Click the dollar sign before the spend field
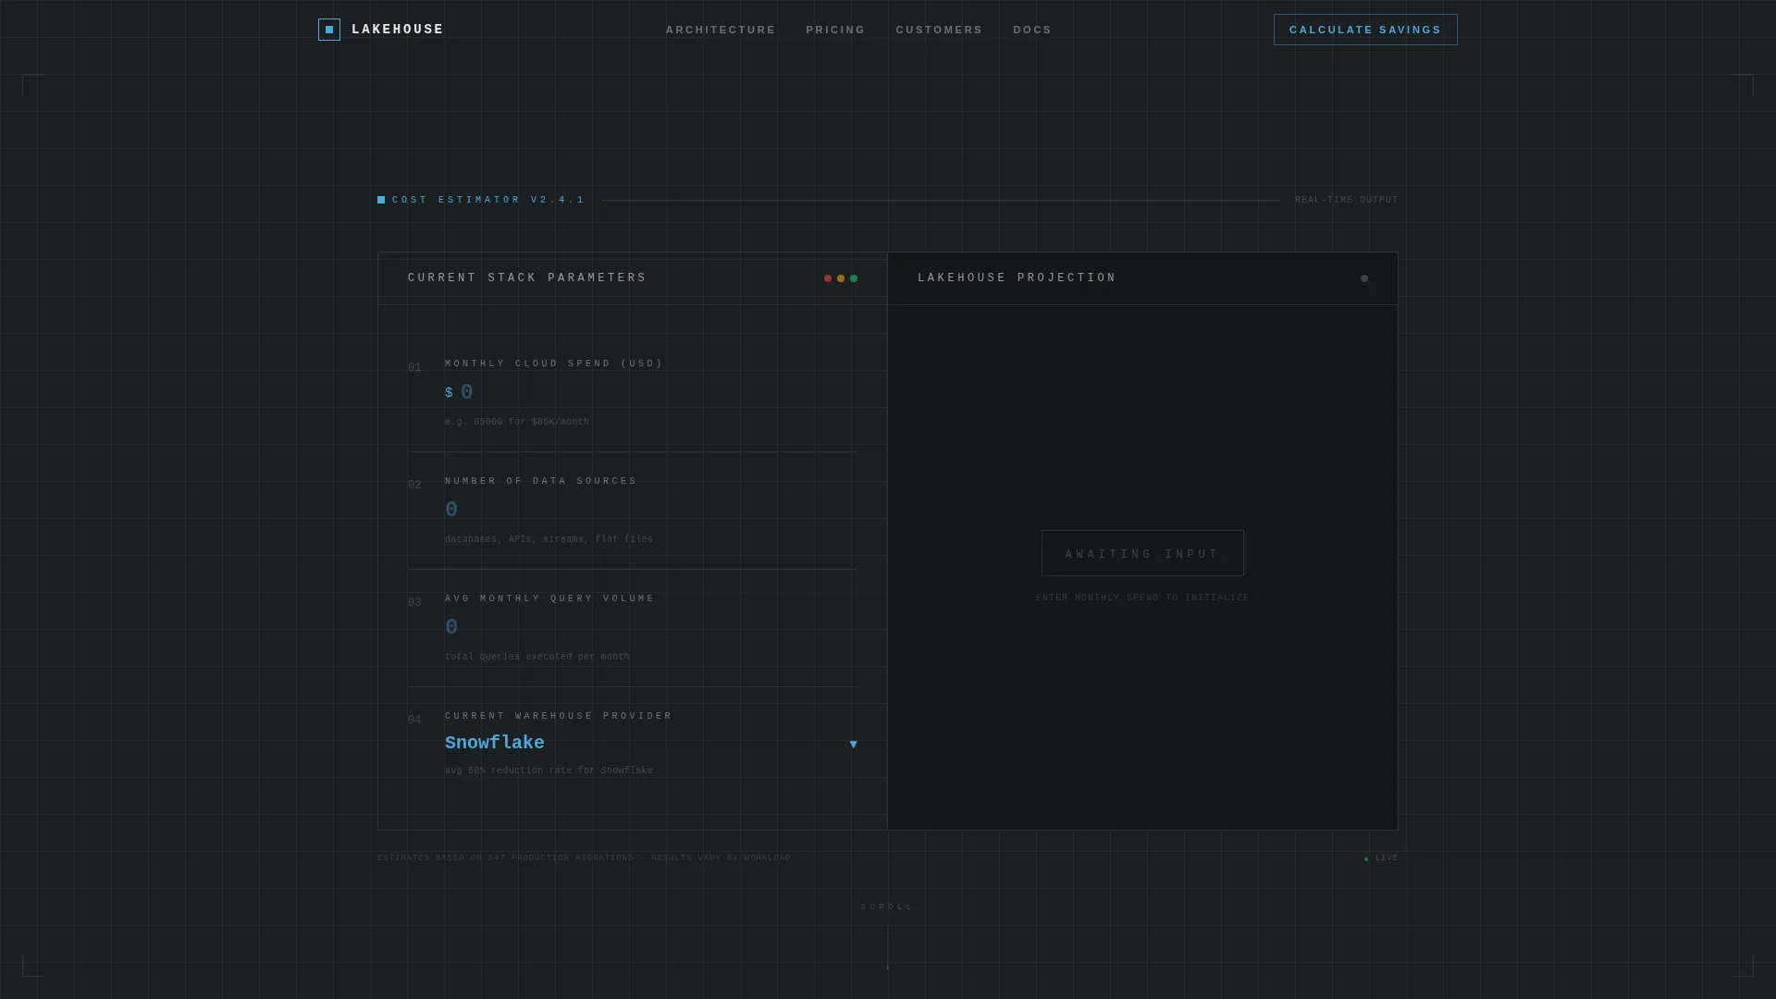This screenshot has width=1776, height=999. [x=449, y=393]
